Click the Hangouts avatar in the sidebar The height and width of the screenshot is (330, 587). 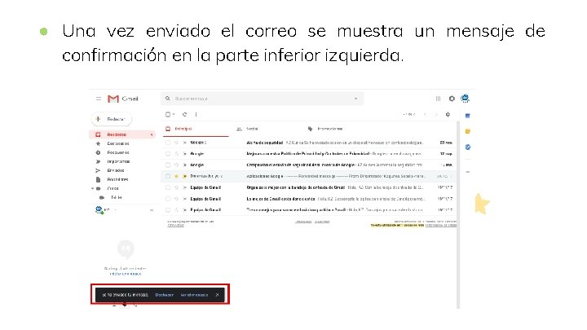(x=99, y=210)
